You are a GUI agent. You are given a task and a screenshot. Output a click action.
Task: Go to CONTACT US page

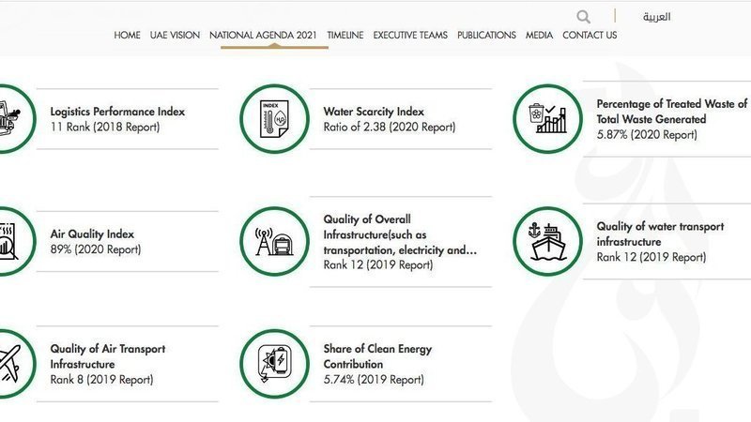tap(590, 36)
